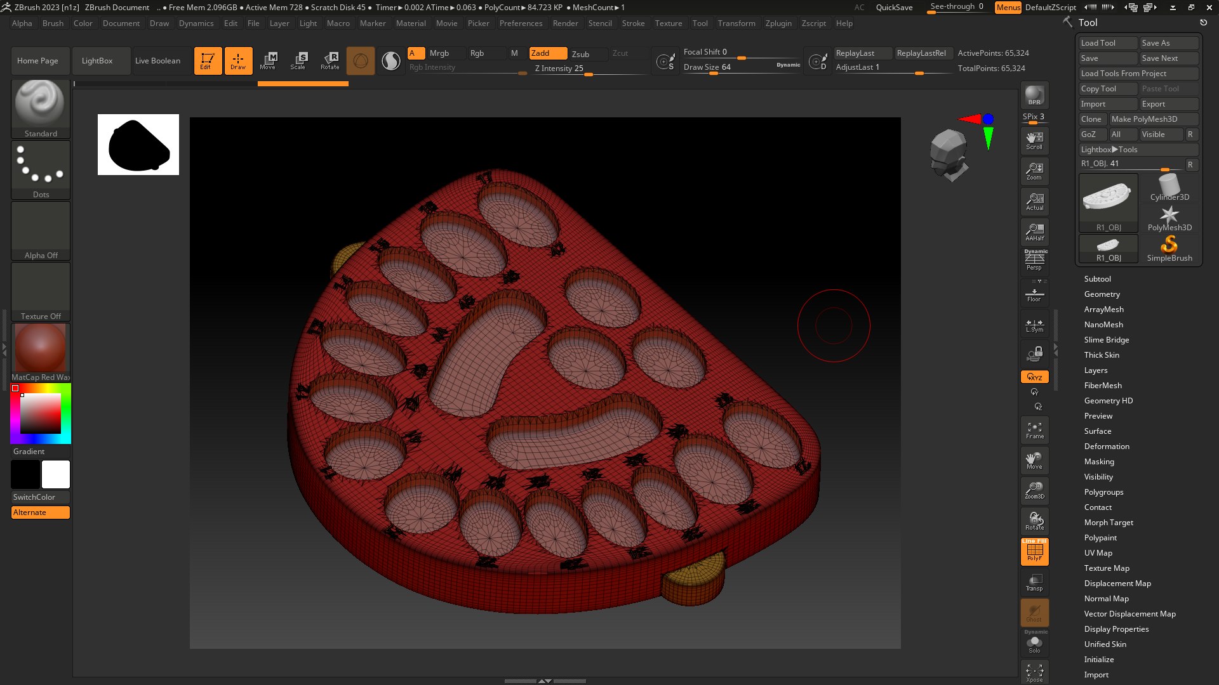The width and height of the screenshot is (1219, 685).
Task: Click the QuickSave button
Action: [x=894, y=8]
